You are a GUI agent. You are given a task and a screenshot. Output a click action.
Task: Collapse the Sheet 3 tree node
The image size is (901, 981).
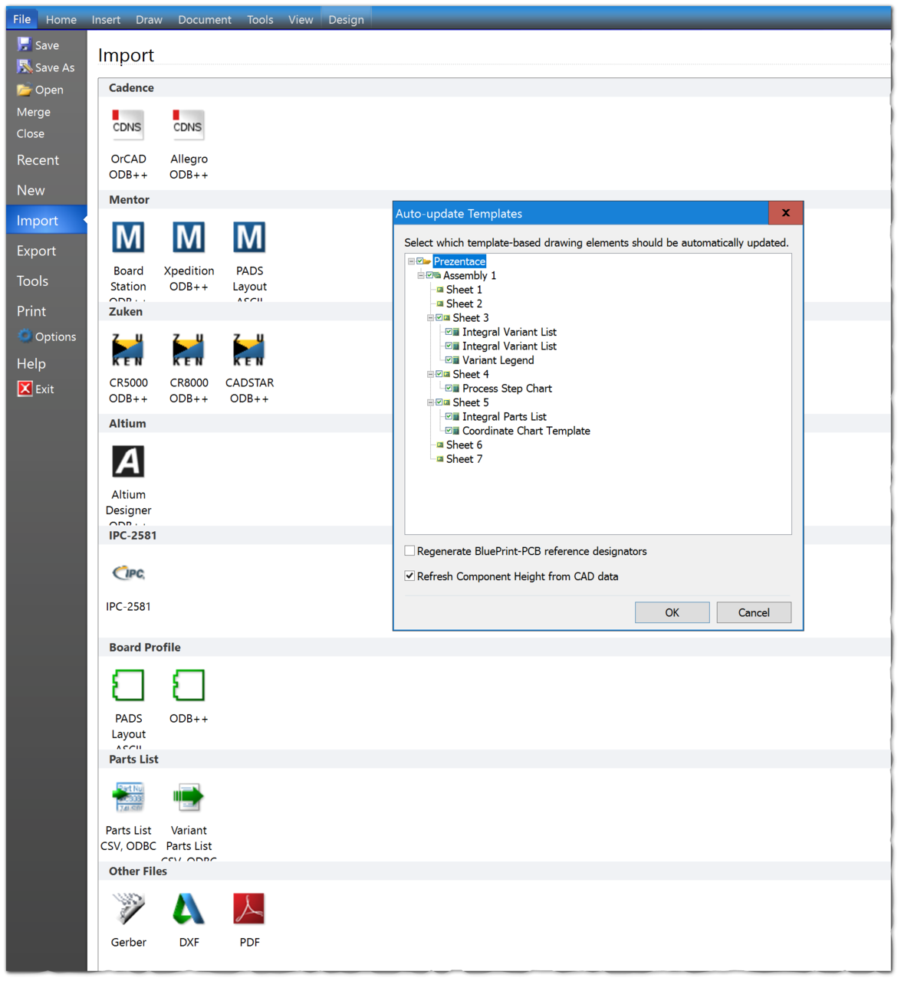(430, 318)
